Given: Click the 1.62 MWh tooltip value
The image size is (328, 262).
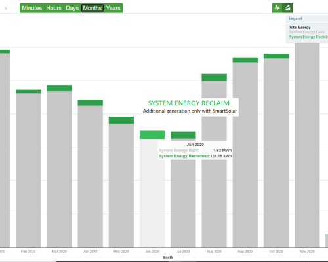Looking at the screenshot, I should tap(222, 150).
